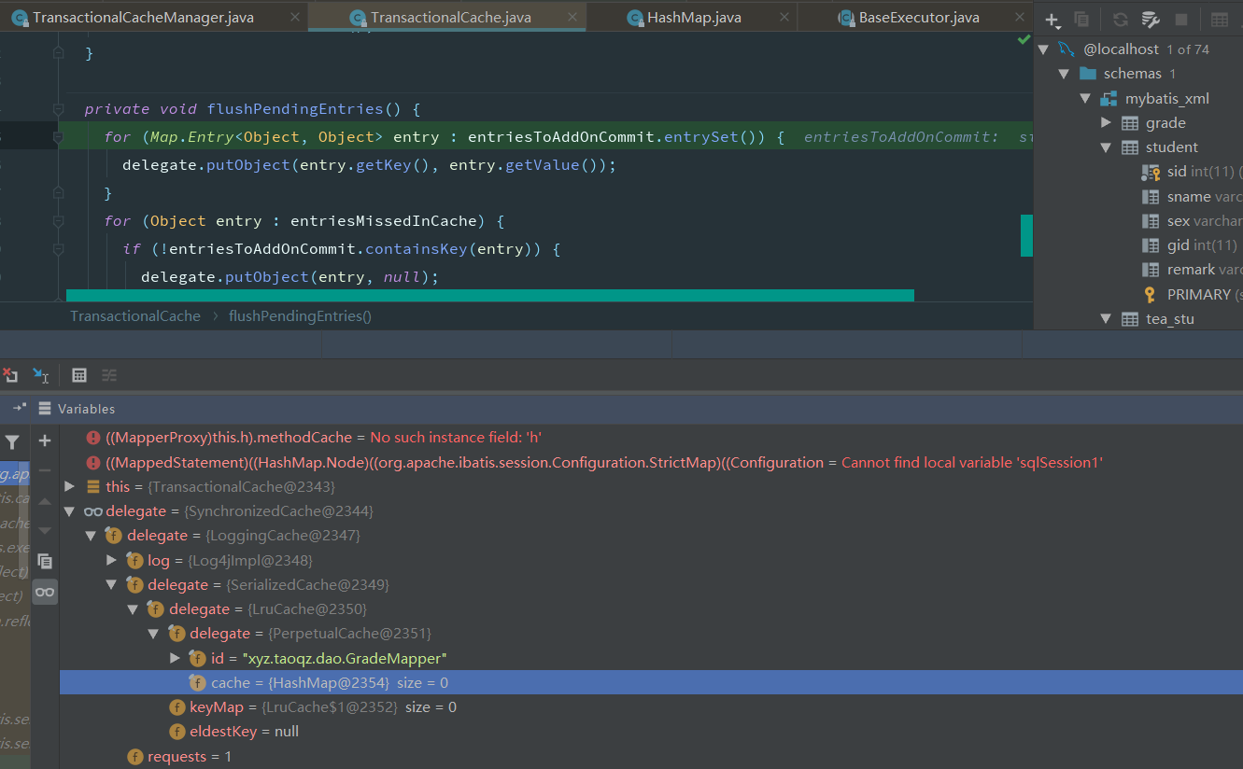Click the PRIMARY key icon
The height and width of the screenshot is (769, 1243).
click(1151, 295)
